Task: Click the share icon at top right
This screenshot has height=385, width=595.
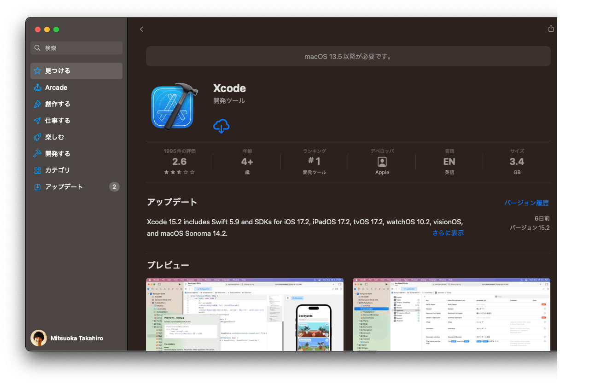Action: [x=551, y=29]
